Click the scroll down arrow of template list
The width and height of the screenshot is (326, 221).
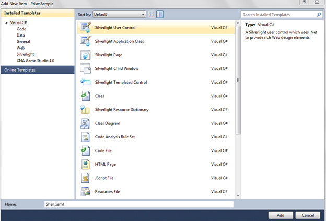pyautogui.click(x=238, y=196)
